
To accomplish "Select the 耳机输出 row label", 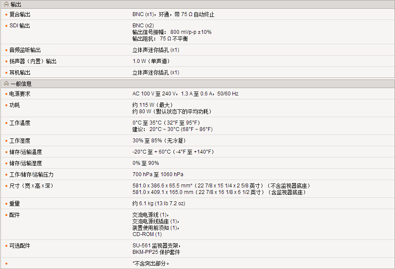I will tap(20, 72).
